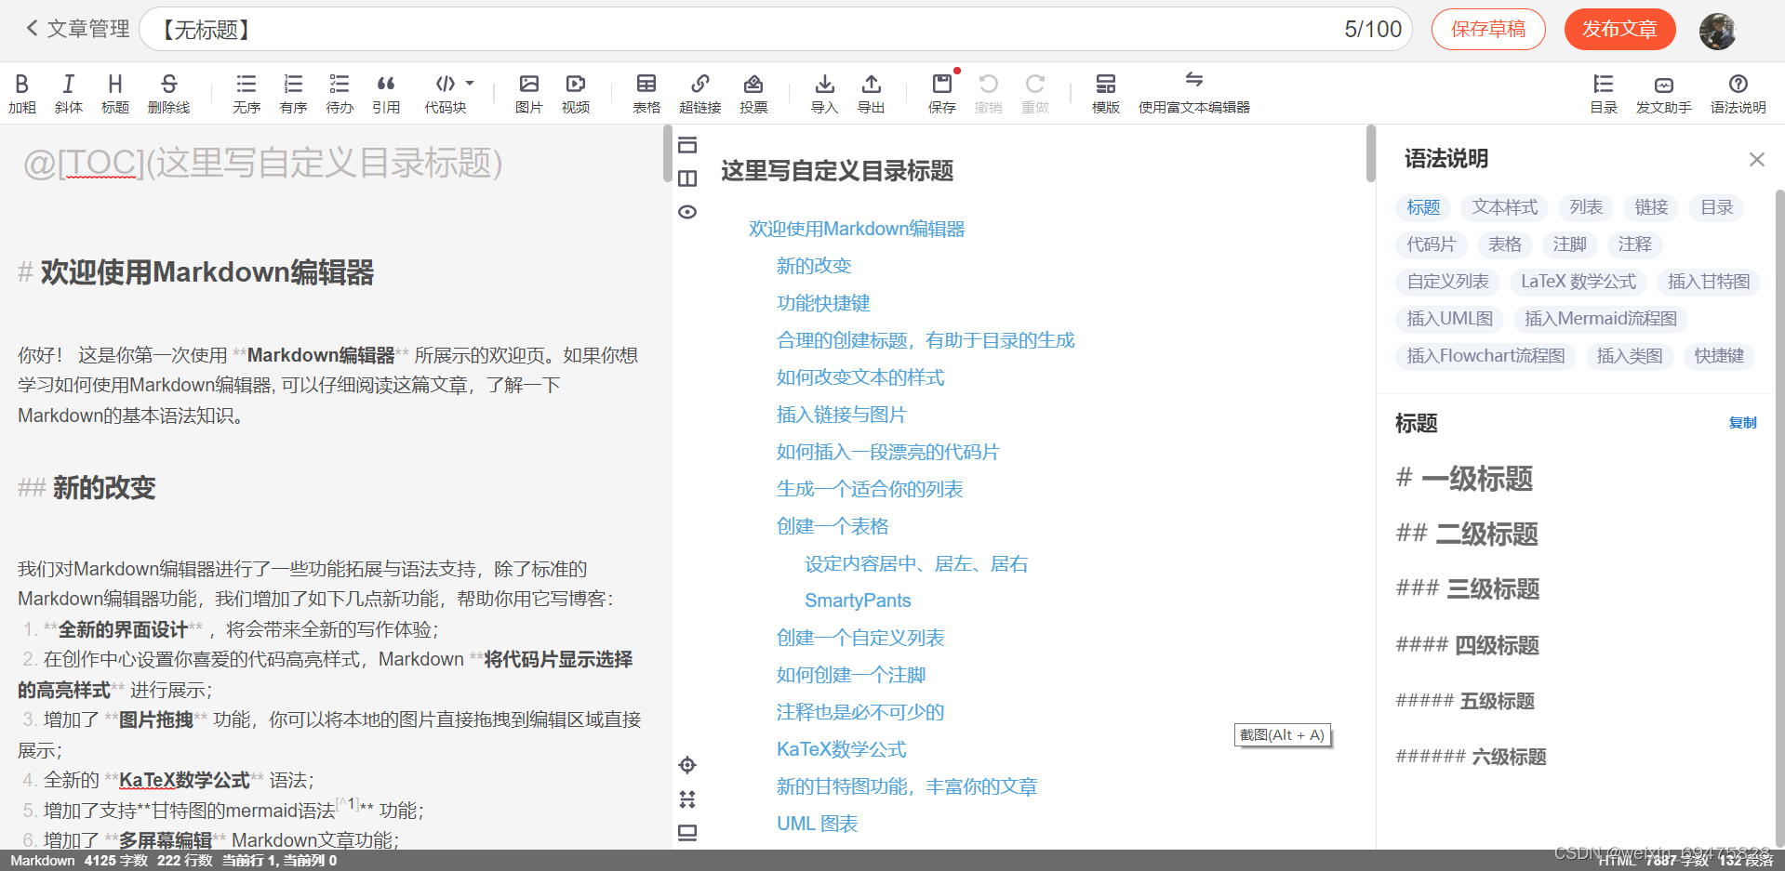Apply bold formatting with 加粗 icon
Image resolution: width=1785 pixels, height=871 pixels.
22,94
